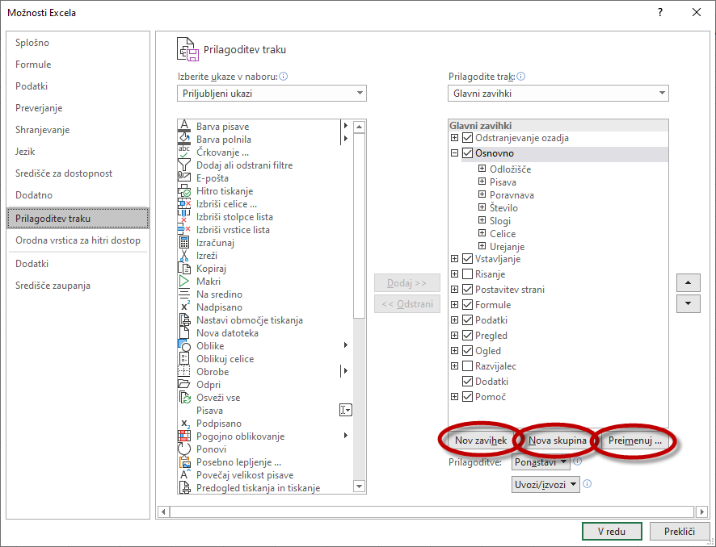Click the info icon next to Izberite ukaze v naboru
Screen dimensions: 716x547
[283, 77]
